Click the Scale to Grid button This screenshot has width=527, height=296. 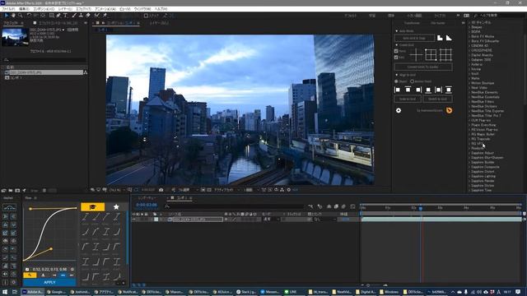click(408, 99)
